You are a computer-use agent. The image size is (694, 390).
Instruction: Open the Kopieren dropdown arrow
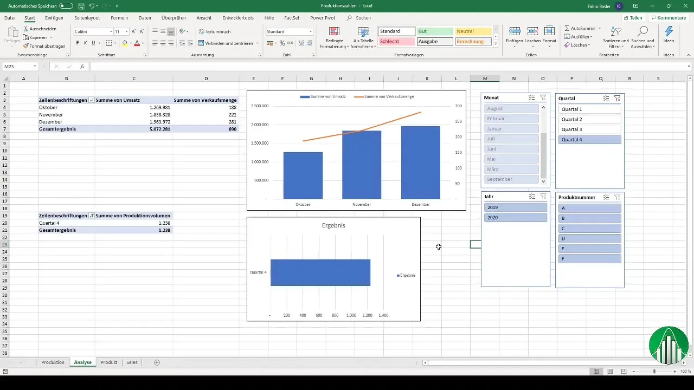click(x=51, y=37)
